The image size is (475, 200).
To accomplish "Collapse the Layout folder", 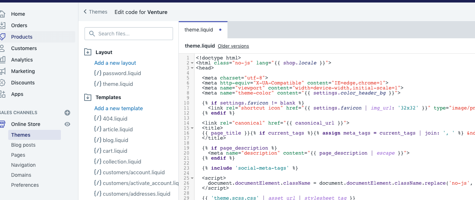I will click(x=88, y=52).
